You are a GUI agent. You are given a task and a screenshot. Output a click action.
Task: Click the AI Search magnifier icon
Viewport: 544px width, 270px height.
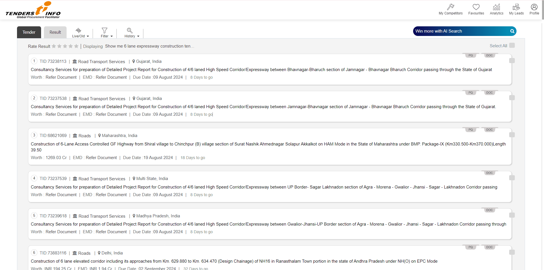(512, 31)
